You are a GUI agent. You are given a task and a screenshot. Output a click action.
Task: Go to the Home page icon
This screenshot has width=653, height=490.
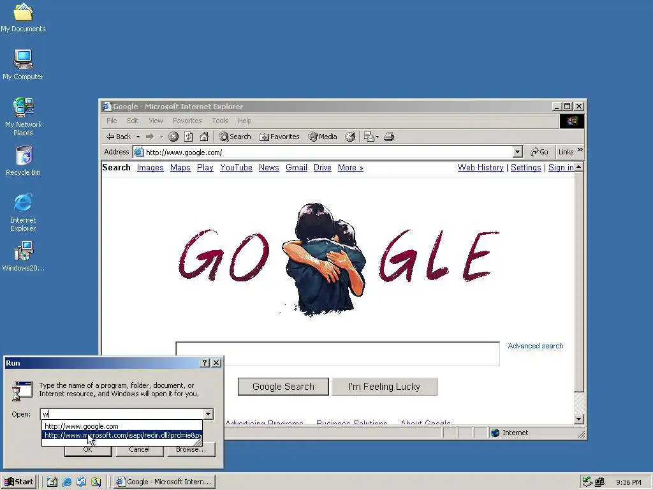pyautogui.click(x=204, y=137)
